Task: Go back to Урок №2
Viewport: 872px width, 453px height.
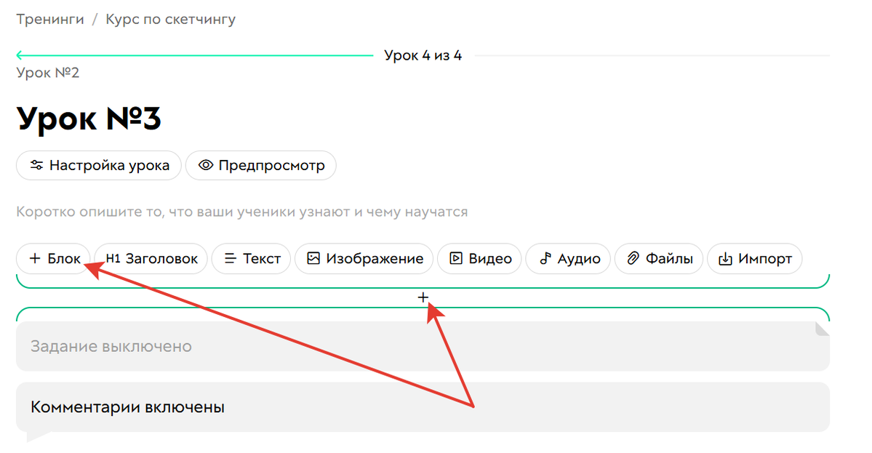Action: (x=48, y=72)
